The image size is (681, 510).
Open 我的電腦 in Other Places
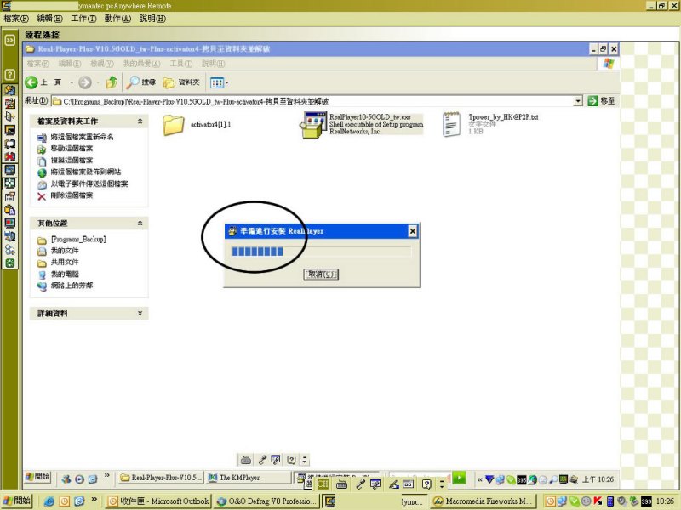(x=65, y=274)
